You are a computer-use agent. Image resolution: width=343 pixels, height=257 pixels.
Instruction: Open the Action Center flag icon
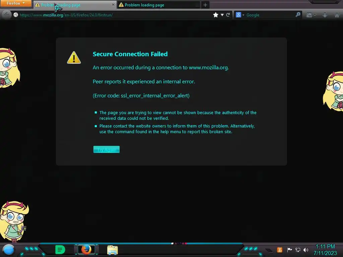pyautogui.click(x=289, y=250)
